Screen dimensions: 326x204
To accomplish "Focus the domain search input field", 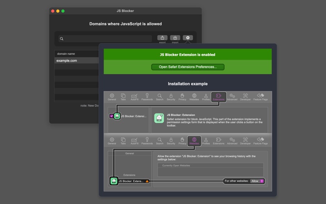I will 105,39.
